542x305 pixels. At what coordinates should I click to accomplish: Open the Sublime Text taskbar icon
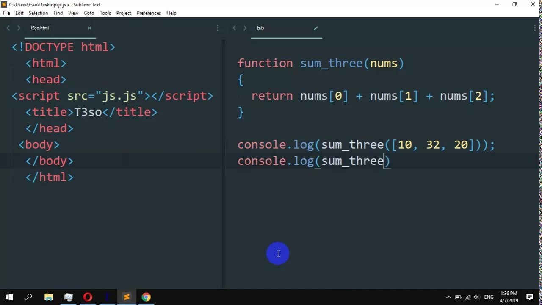click(127, 297)
